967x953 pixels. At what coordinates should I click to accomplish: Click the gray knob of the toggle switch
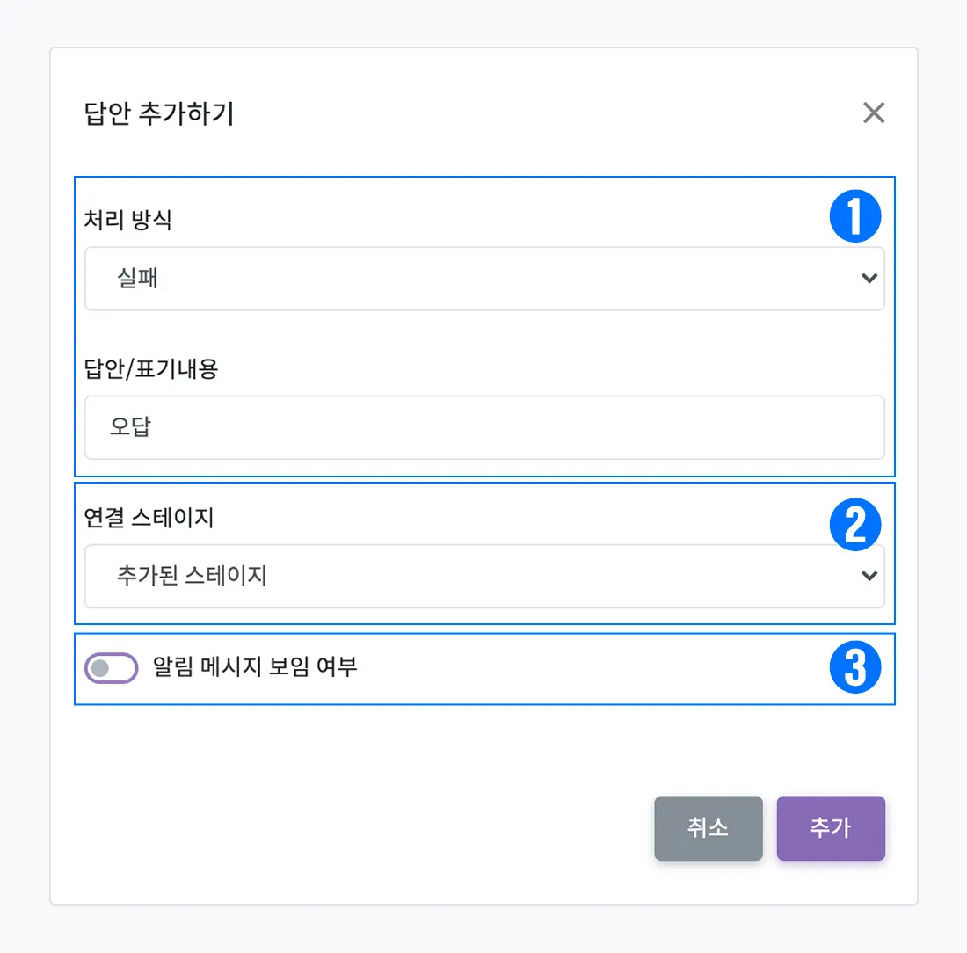(x=100, y=668)
